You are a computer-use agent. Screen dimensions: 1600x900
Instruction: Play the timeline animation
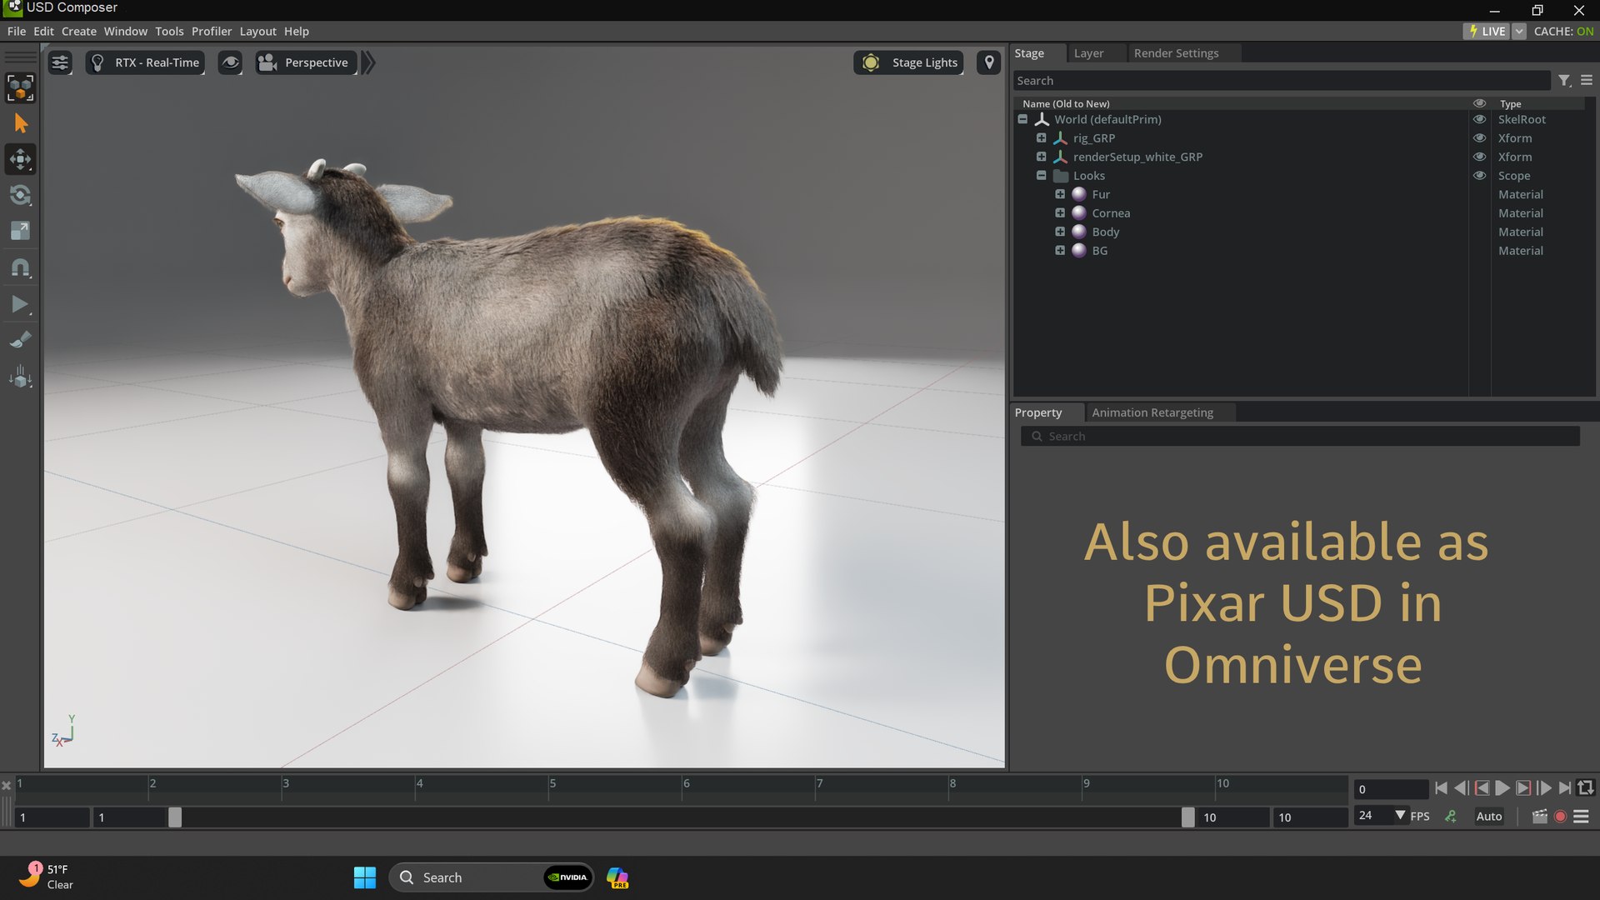tap(1502, 787)
